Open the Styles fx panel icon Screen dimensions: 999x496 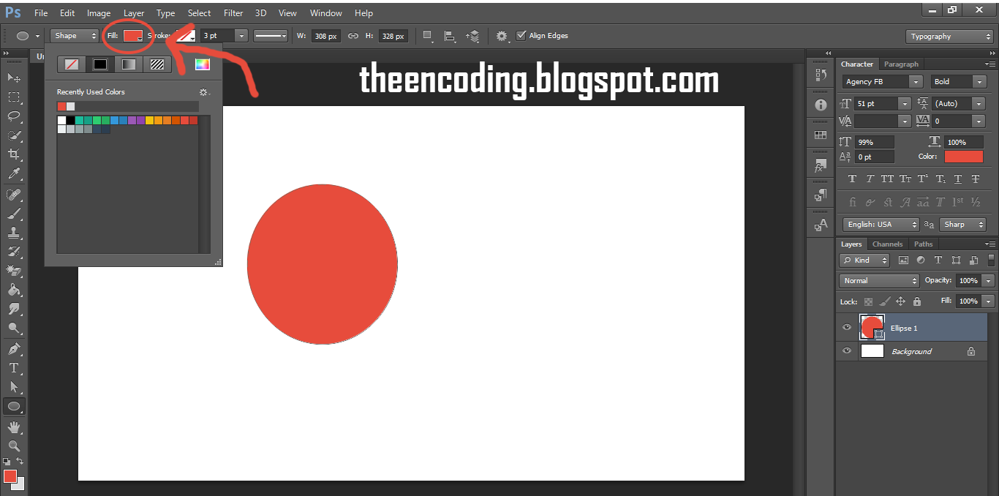[x=821, y=165]
